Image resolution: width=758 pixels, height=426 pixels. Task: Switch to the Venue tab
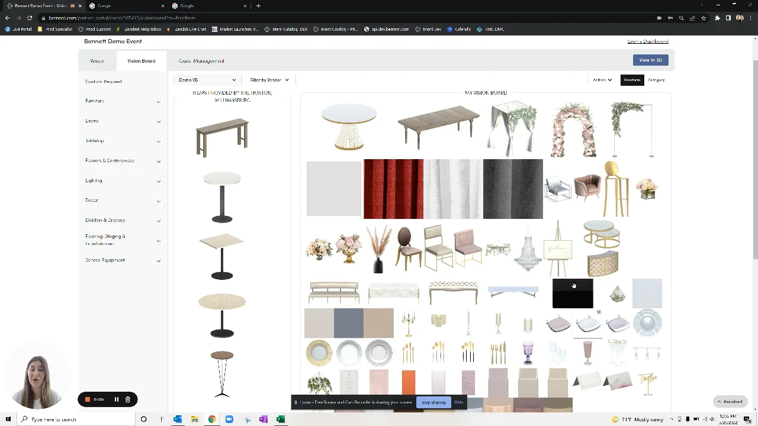pyautogui.click(x=97, y=61)
